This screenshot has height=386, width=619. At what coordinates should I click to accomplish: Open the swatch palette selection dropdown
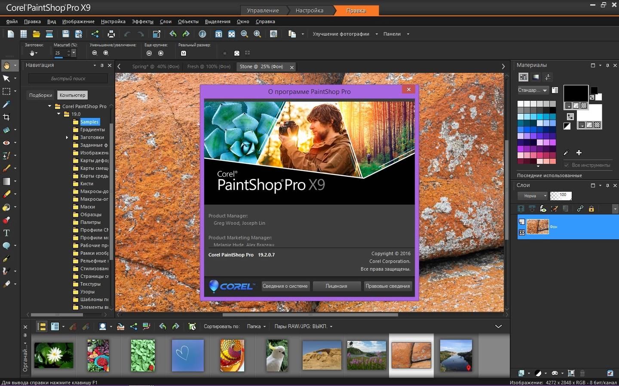(533, 90)
